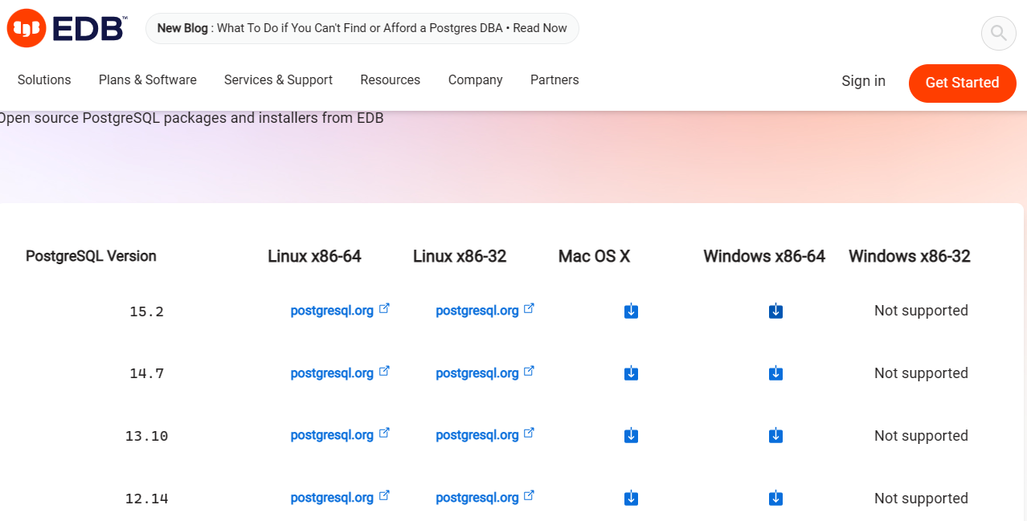1027x521 pixels.
Task: Open postgresql.org link for 13.10 Linux x86-32
Action: (x=485, y=435)
